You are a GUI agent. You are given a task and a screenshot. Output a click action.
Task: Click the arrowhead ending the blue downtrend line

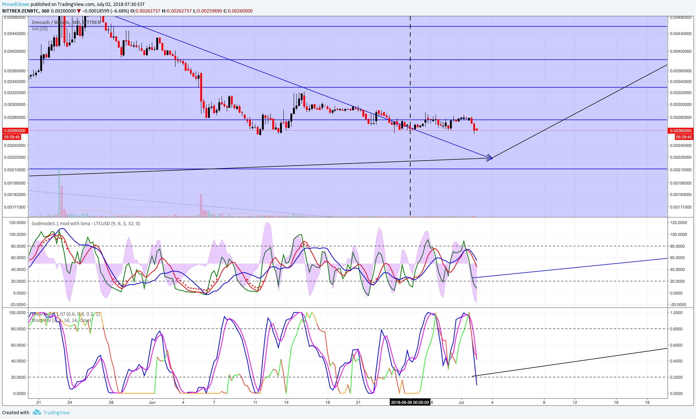coord(490,157)
